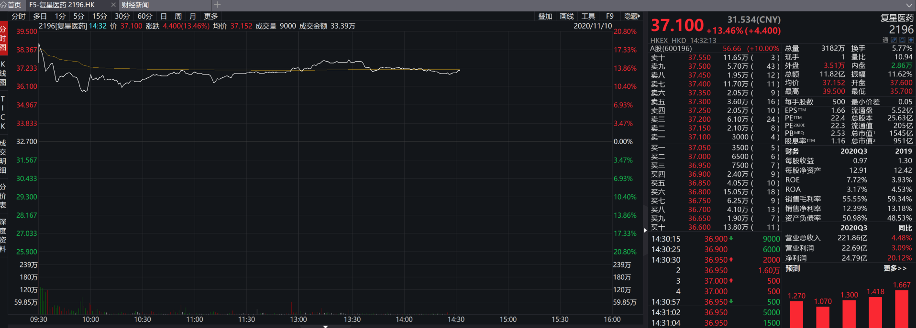Open the 深度资料 sidebar view
Screen dimensions: 916x328
[3, 235]
